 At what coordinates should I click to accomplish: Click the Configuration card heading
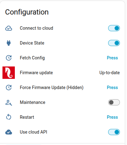27,12
